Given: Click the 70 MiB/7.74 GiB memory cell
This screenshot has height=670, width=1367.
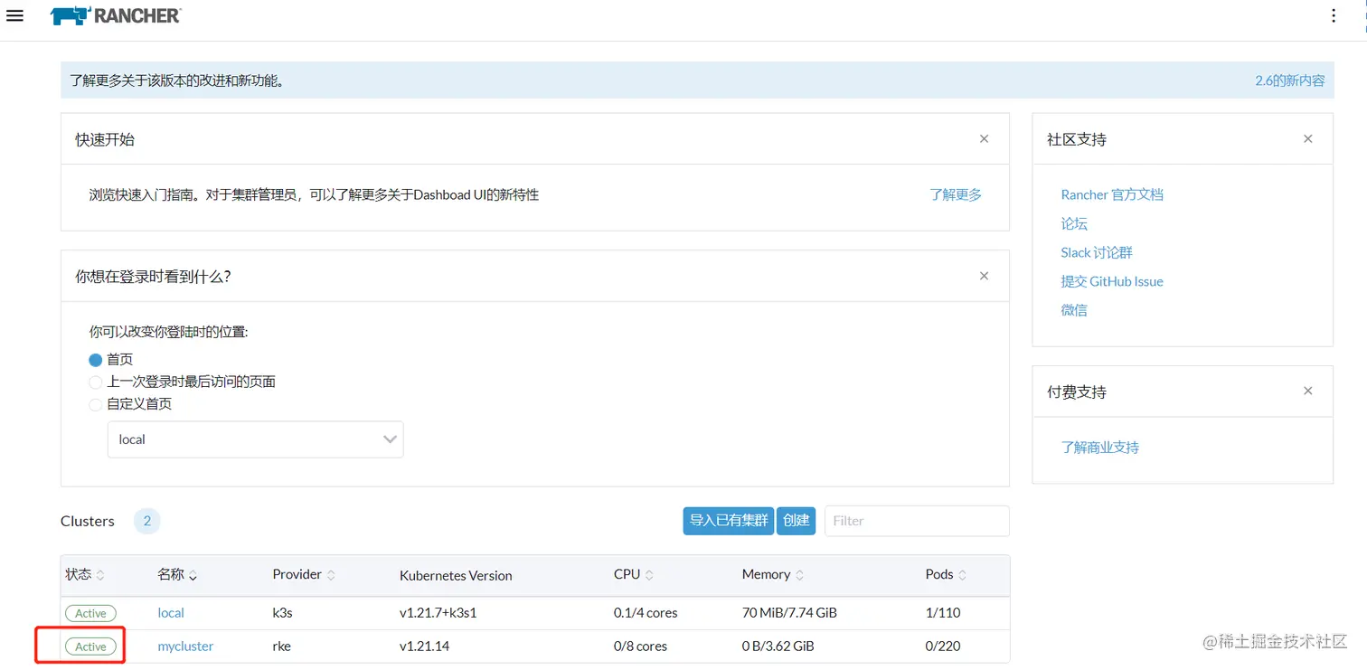Looking at the screenshot, I should point(789,613).
